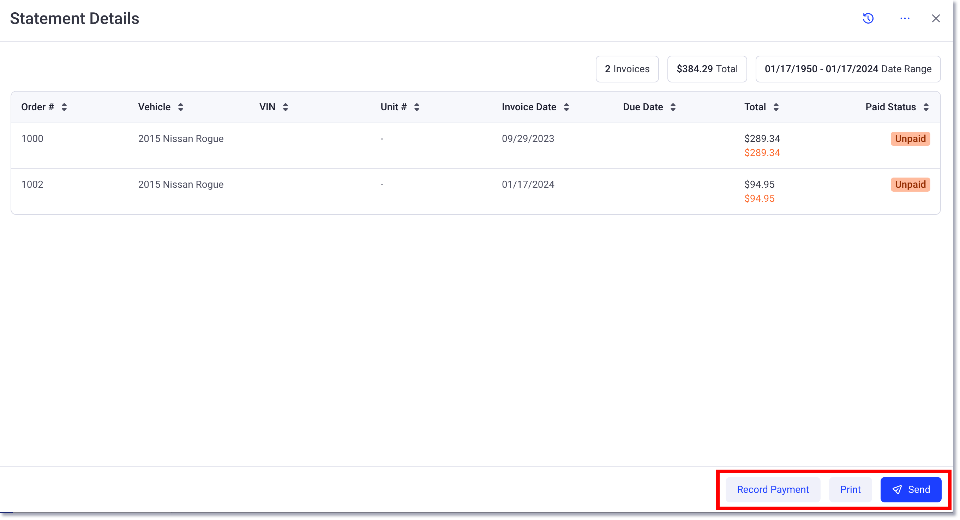The image size is (960, 520).
Task: Click the 2 Invoices count badge
Action: pyautogui.click(x=627, y=69)
